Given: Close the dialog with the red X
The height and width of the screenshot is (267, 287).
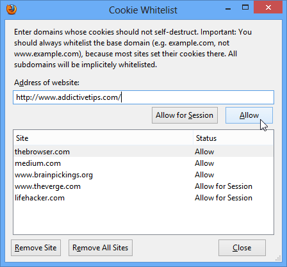Looking at the screenshot, I should pos(268,8).
